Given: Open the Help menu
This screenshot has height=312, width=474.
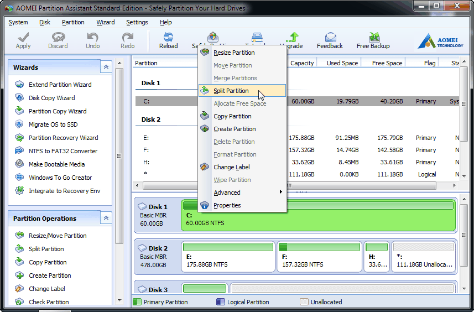Looking at the screenshot, I should pos(166,22).
